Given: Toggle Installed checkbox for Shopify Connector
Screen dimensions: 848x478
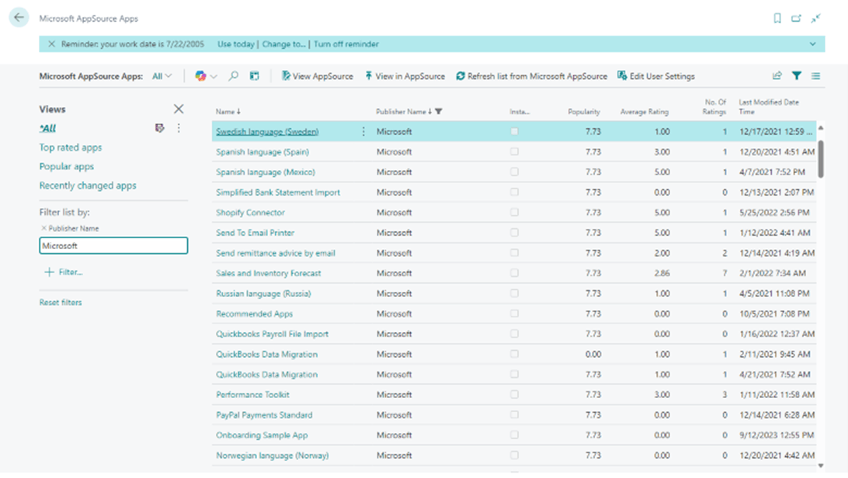Looking at the screenshot, I should point(514,213).
